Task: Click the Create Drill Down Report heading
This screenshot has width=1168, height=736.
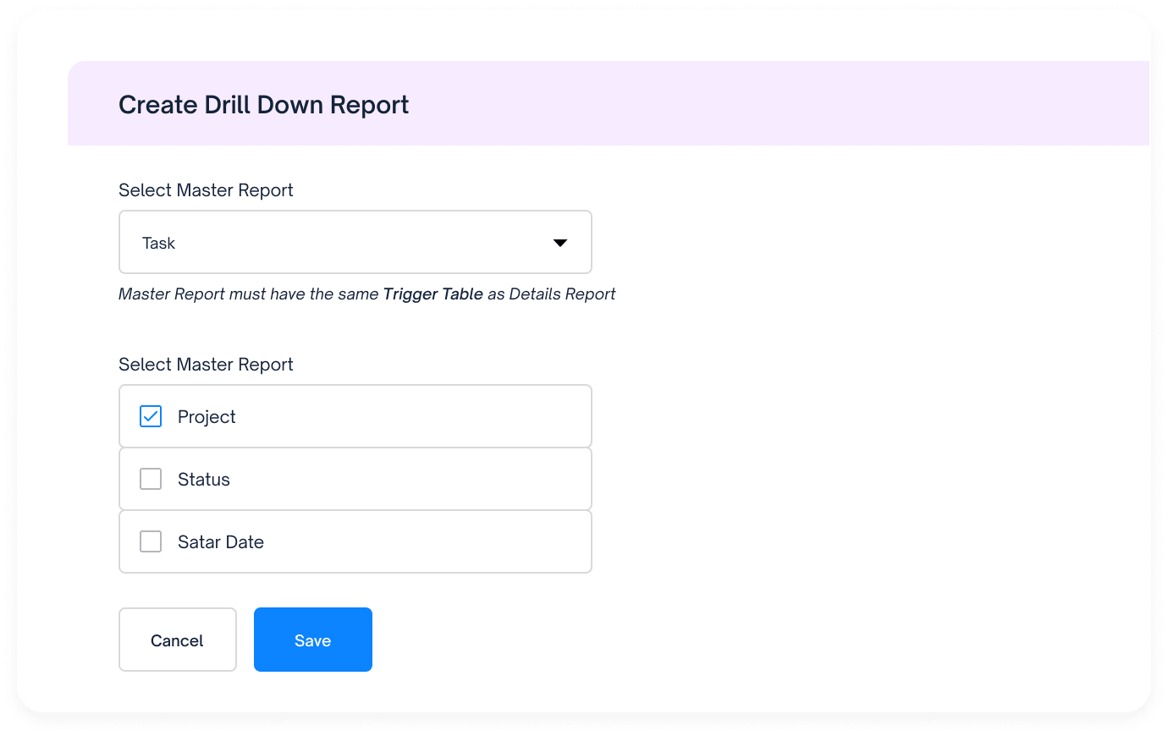Action: click(263, 105)
